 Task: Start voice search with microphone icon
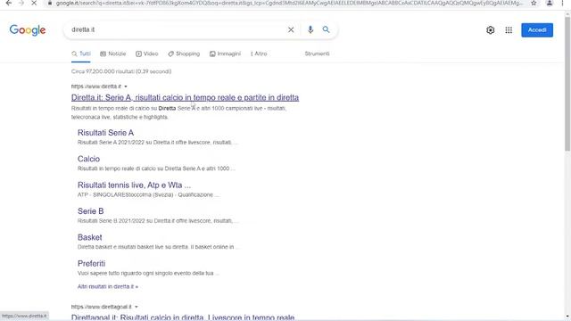[x=310, y=29]
